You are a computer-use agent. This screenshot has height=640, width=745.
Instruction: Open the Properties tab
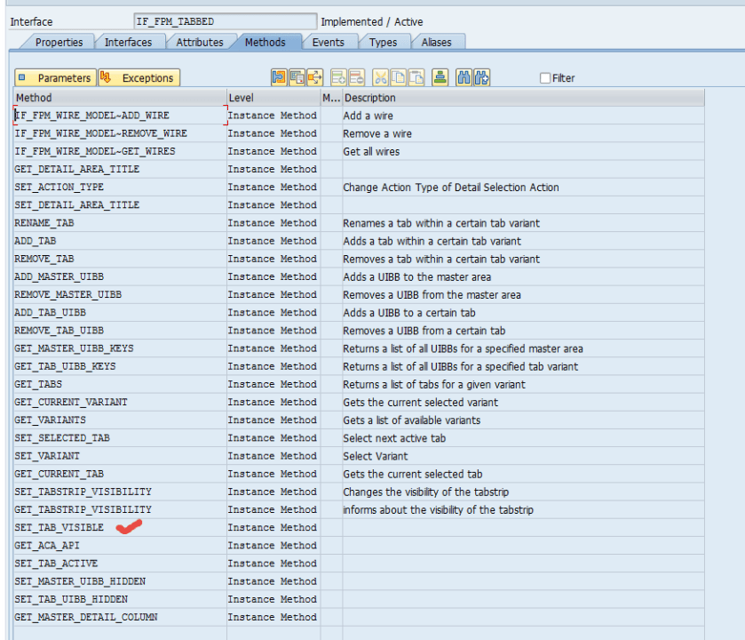point(59,43)
